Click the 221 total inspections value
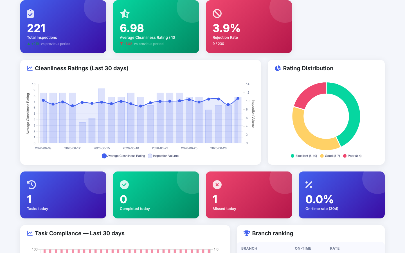Screen dimensions: 405x253 (x=36, y=28)
